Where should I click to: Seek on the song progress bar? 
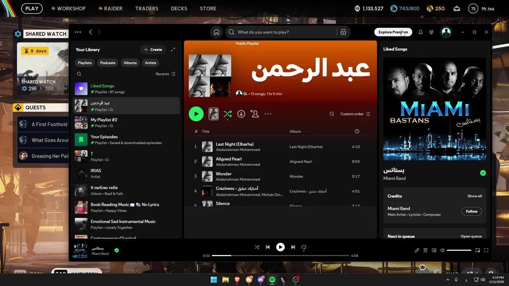(x=280, y=255)
